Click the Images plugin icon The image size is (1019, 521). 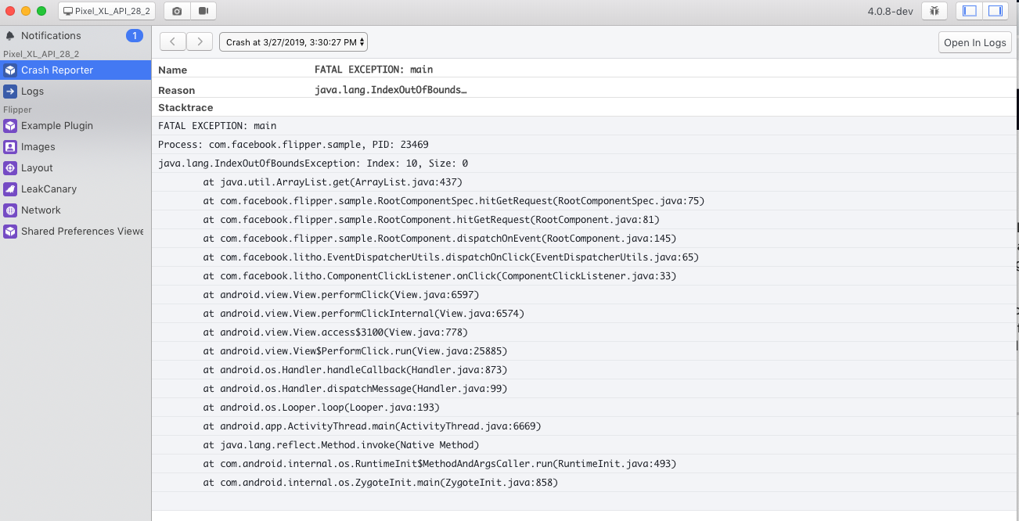coord(10,147)
